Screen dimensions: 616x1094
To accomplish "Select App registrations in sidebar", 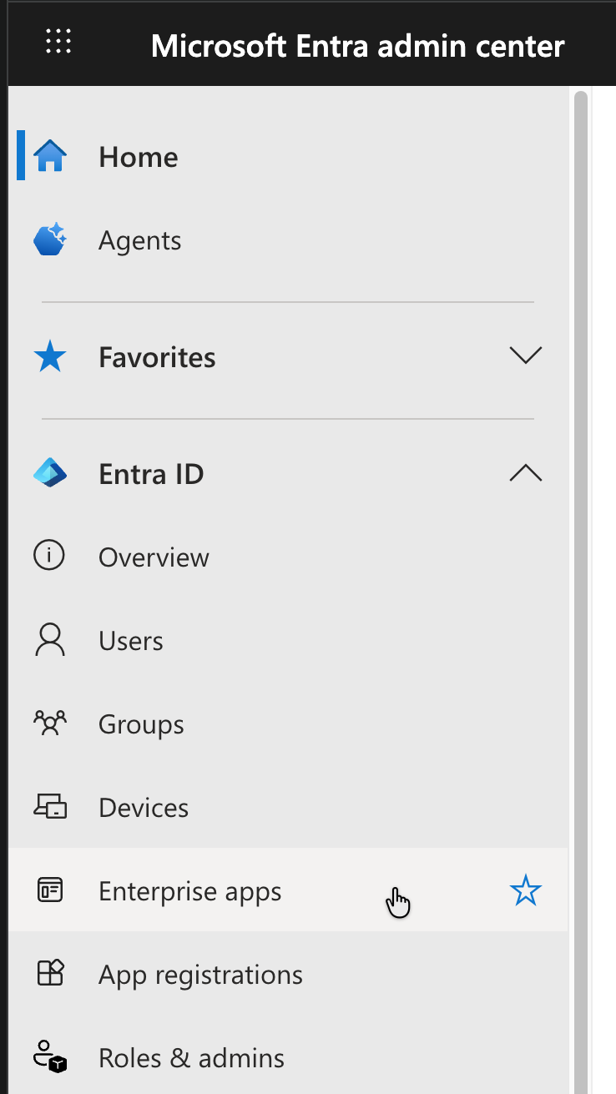I will pyautogui.click(x=200, y=975).
